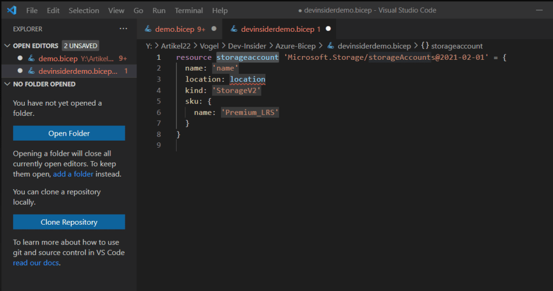Click line number 1 in gutter
The height and width of the screenshot is (291, 553).
(159, 57)
